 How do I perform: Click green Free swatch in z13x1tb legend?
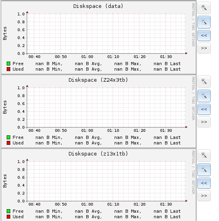coord(8,211)
